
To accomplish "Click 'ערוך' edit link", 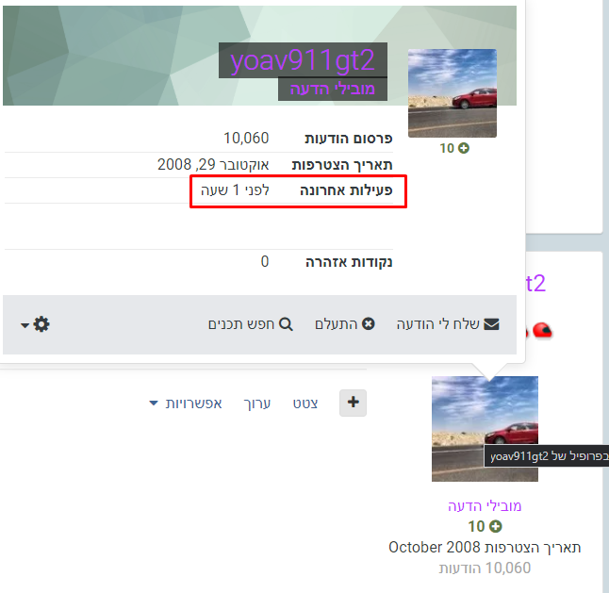I will (x=256, y=404).
